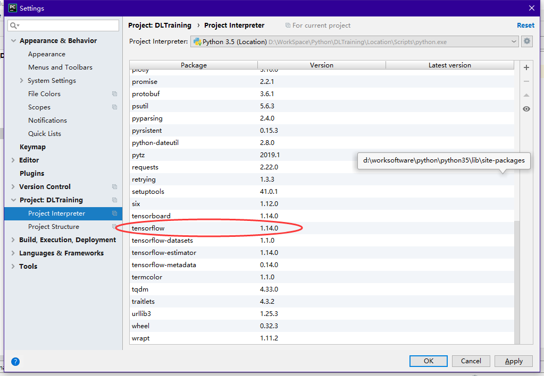Click the project-level icon beside Project: DLTraining
This screenshot has width=544, height=376.
(114, 200)
